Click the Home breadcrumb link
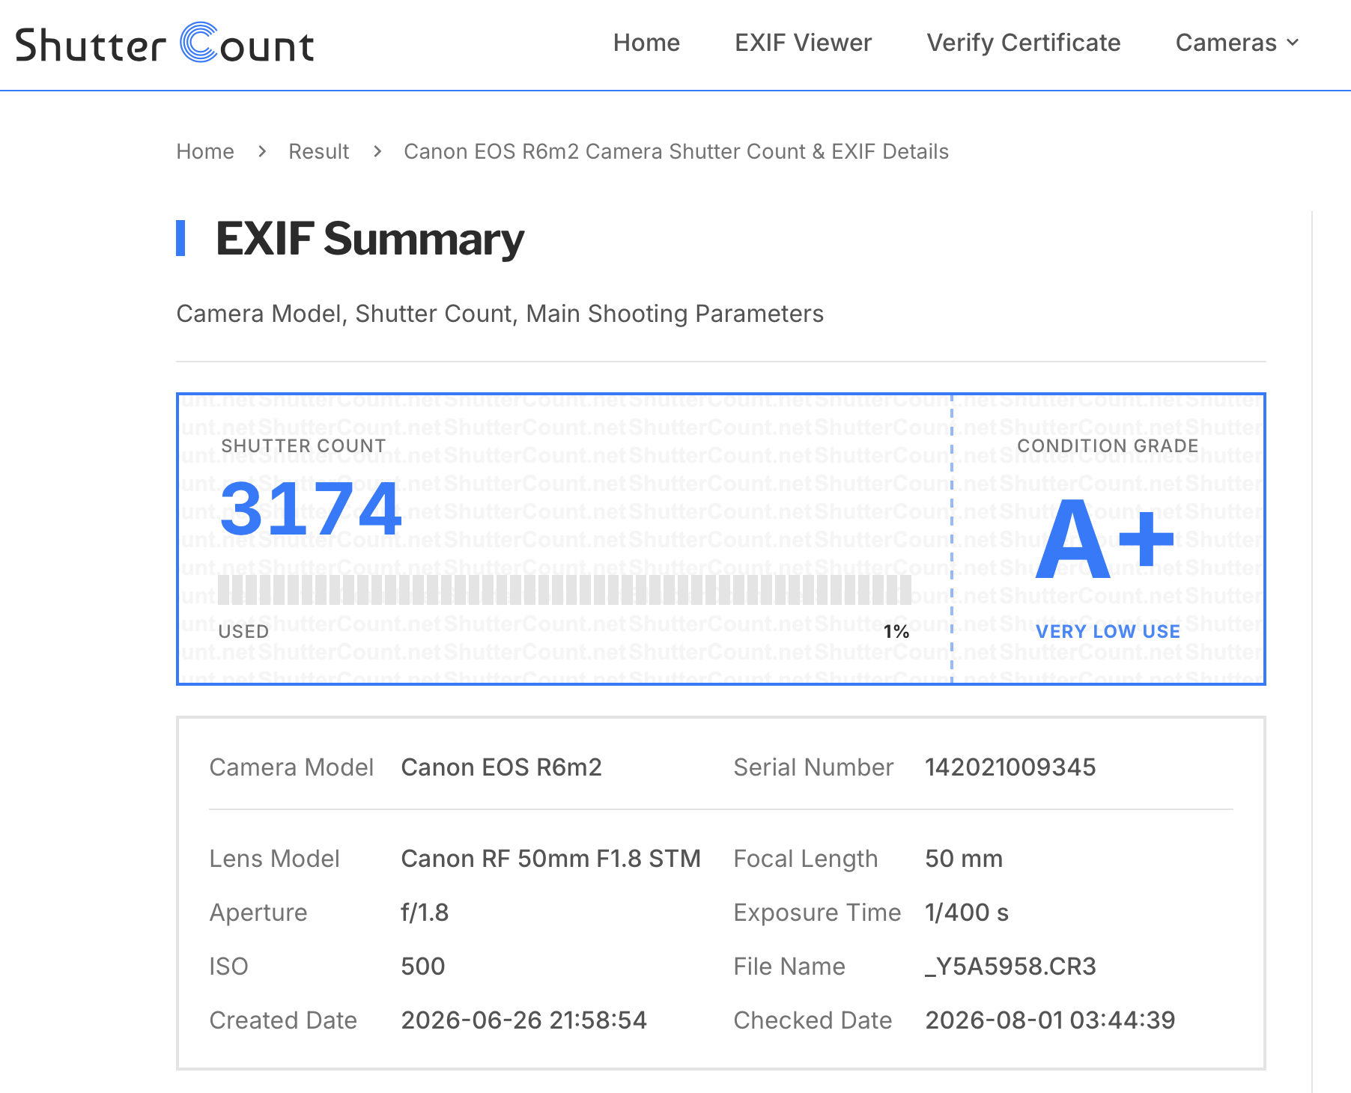Screen dimensions: 1351x1093 coord(205,151)
